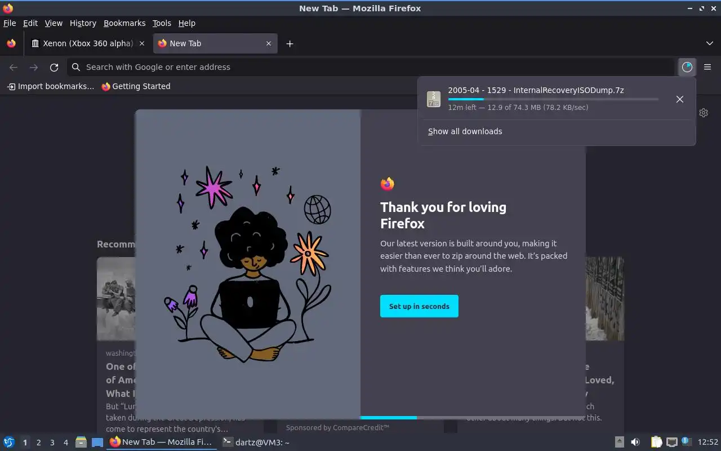Go back using the back arrow

coord(14,67)
